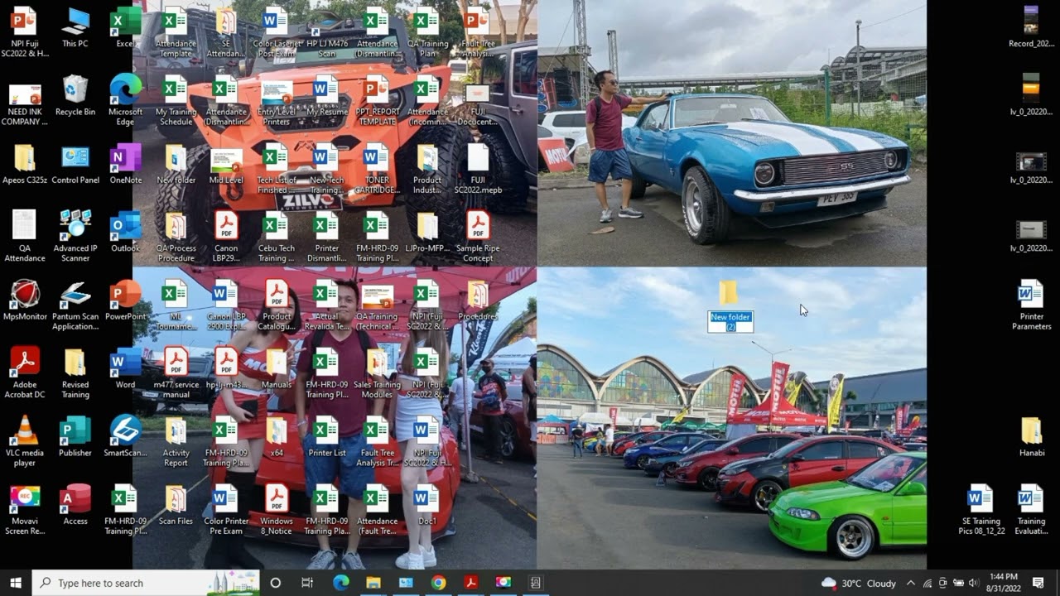Viewport: 1060px width, 596px height.
Task: Show hidden system tray icons
Action: click(910, 583)
